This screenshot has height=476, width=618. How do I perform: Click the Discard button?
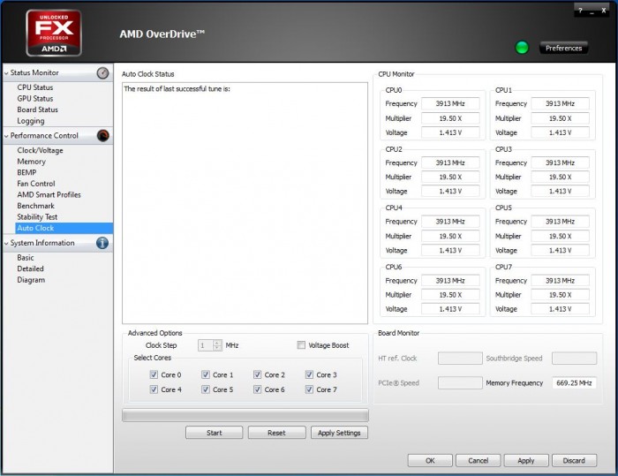click(x=574, y=461)
